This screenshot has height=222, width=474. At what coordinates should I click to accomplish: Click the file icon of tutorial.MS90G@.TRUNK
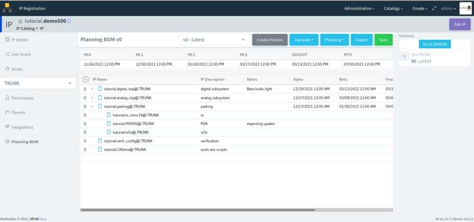tap(109, 124)
